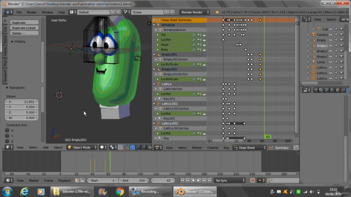Click the Duplicate Linked button
The image size is (351, 197).
click(24, 28)
